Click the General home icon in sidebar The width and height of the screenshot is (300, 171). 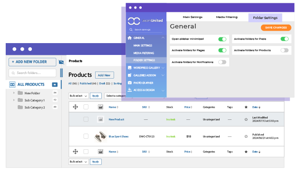pos(130,38)
